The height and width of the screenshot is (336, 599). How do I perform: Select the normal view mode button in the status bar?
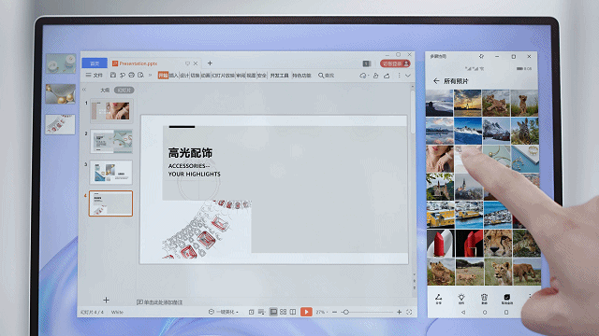[273, 312]
